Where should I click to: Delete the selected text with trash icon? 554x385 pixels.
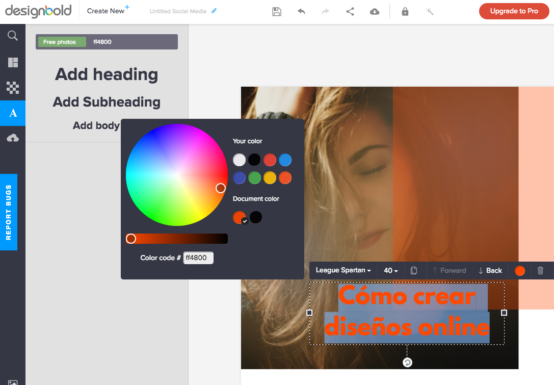pos(541,271)
